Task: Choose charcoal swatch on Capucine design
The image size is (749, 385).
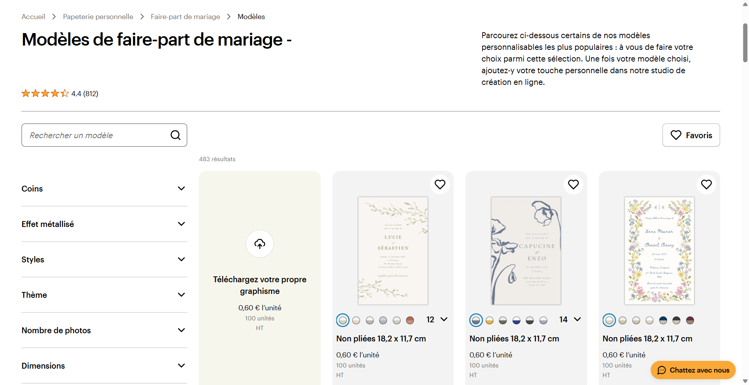Action: coord(530,320)
